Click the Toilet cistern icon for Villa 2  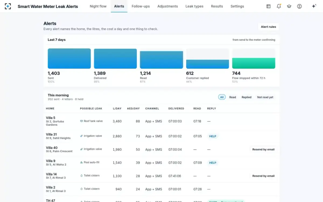[x=82, y=189]
